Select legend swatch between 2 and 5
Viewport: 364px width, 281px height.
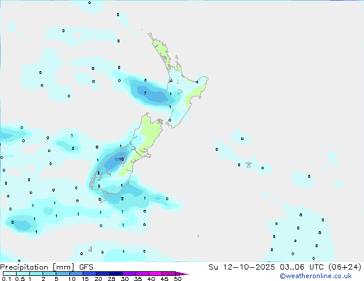click(x=49, y=274)
